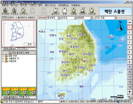Expand the 가볼만한 곳 tree node
Screen dimensions: 133x104
tap(3, 59)
